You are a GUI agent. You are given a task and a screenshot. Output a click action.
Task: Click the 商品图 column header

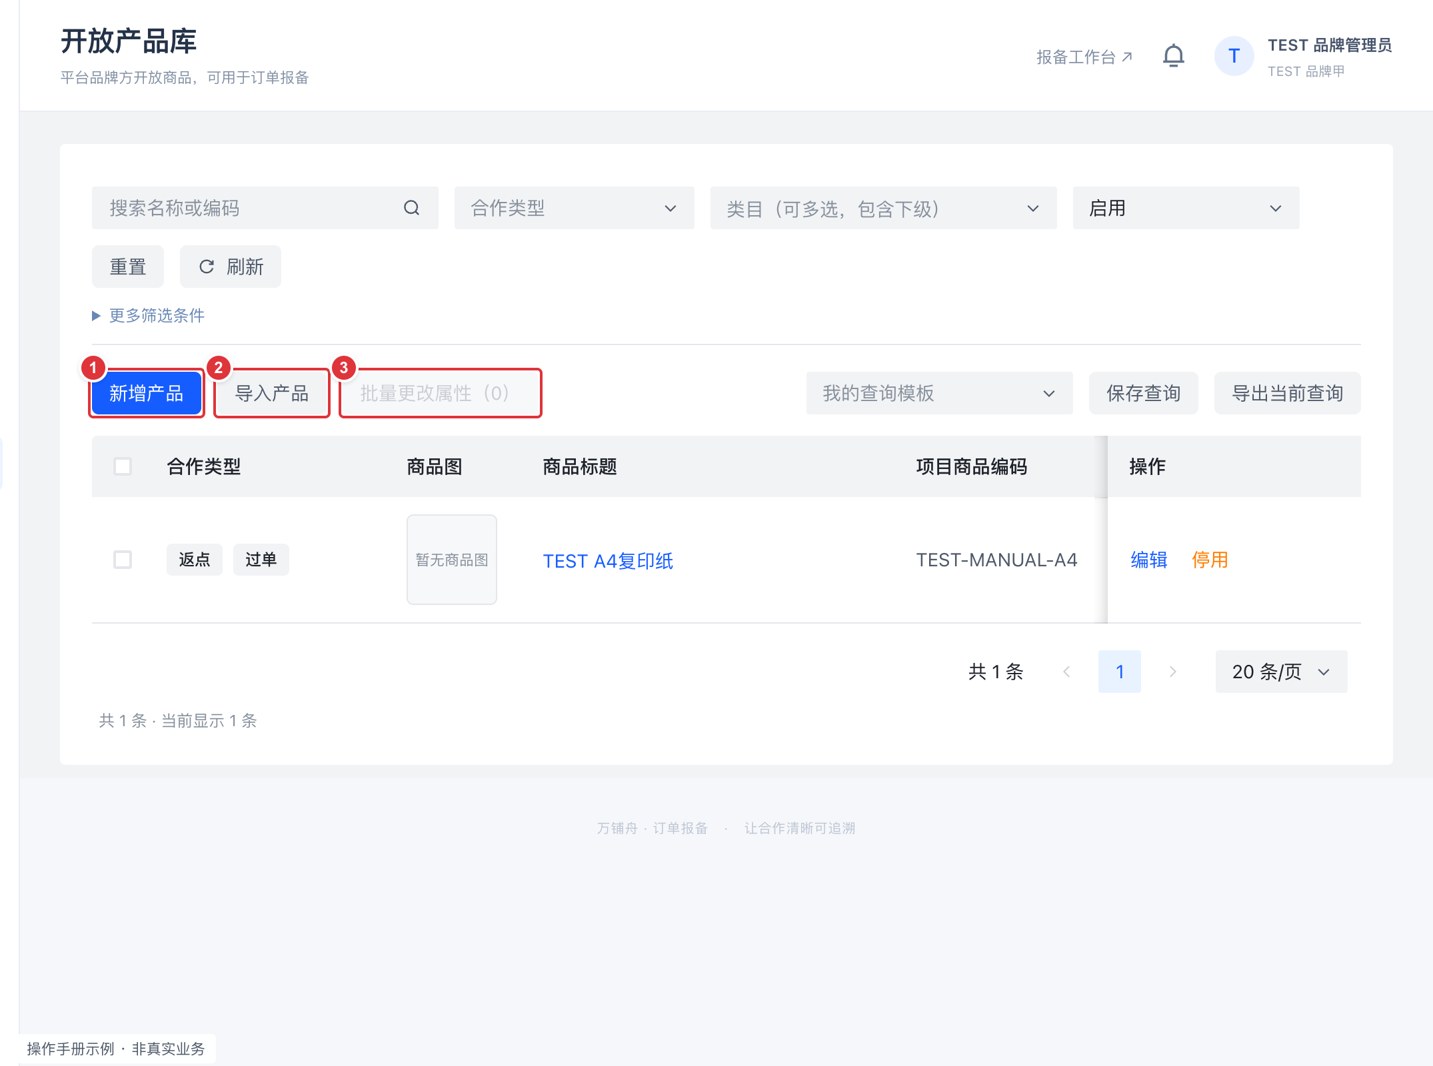(435, 466)
